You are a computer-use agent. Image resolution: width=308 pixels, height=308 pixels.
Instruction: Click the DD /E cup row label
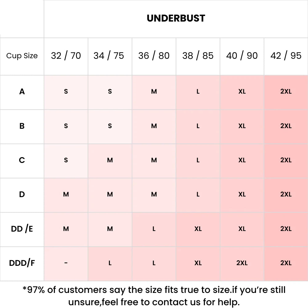pyautogui.click(x=22, y=229)
